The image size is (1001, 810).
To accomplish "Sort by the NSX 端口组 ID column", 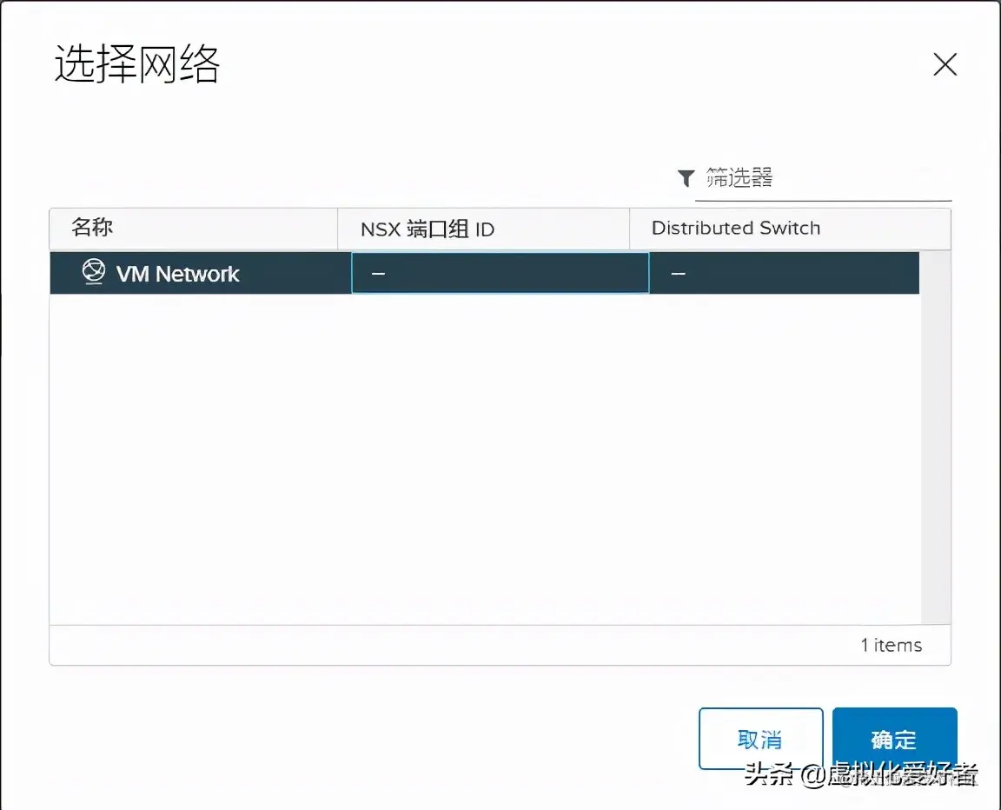I will [428, 229].
